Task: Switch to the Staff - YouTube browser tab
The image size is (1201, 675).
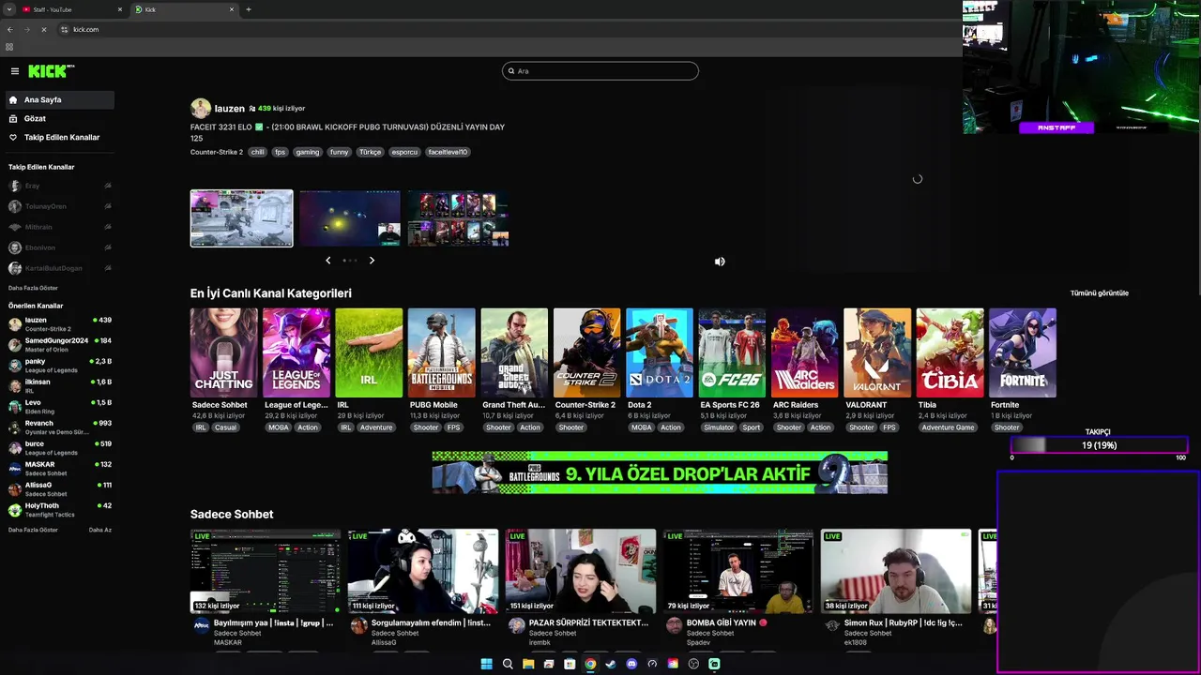Action: click(73, 9)
